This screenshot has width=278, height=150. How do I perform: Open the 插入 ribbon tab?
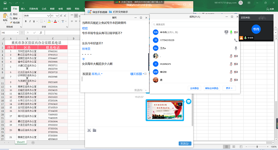23,8
